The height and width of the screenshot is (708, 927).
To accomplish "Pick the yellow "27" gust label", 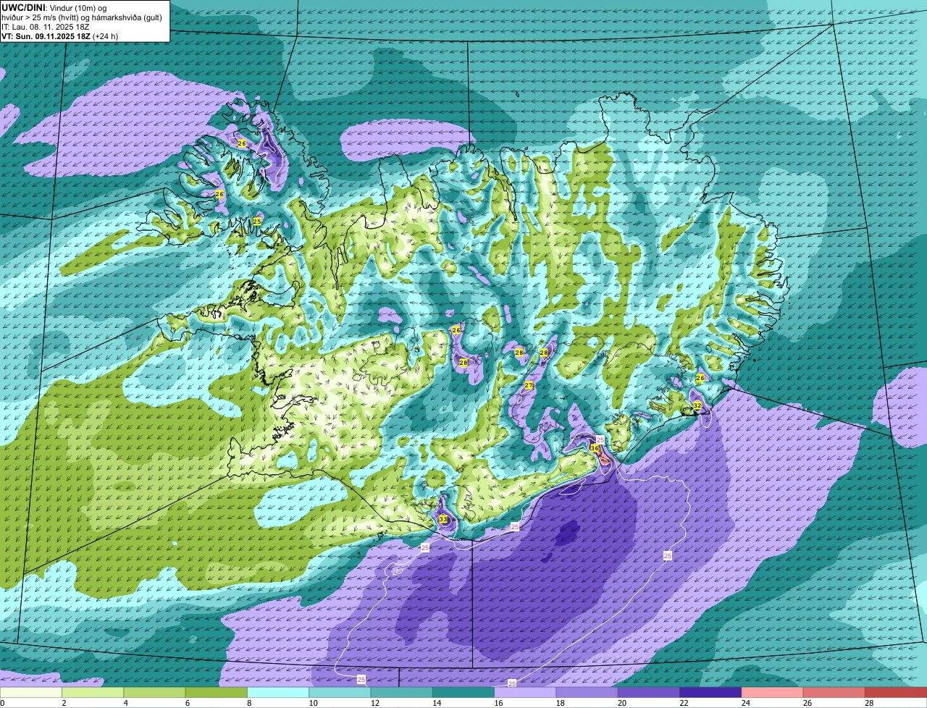I will [x=529, y=385].
